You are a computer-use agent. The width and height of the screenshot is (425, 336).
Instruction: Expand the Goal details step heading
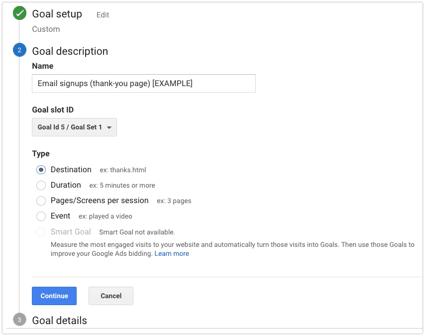point(59,321)
